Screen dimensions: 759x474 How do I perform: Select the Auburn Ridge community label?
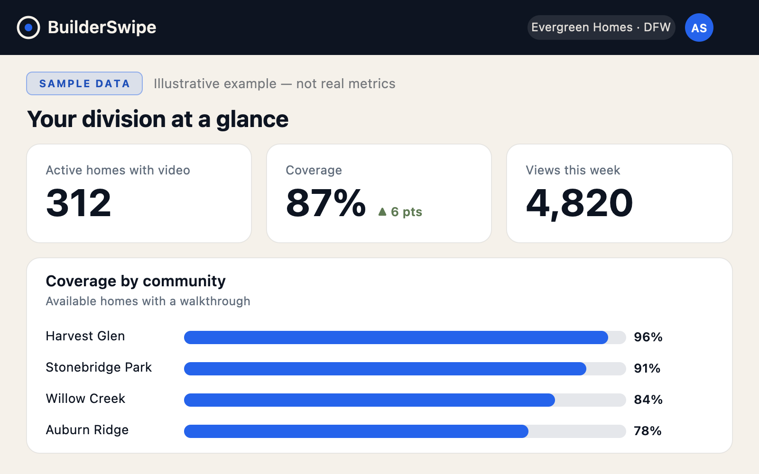tap(87, 430)
